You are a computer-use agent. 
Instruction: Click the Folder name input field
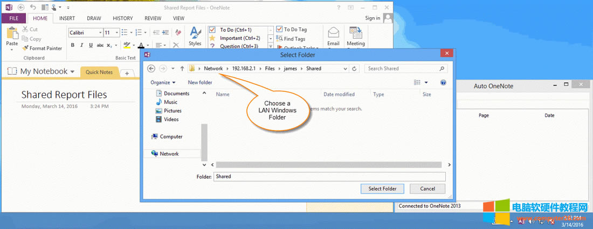(x=329, y=176)
